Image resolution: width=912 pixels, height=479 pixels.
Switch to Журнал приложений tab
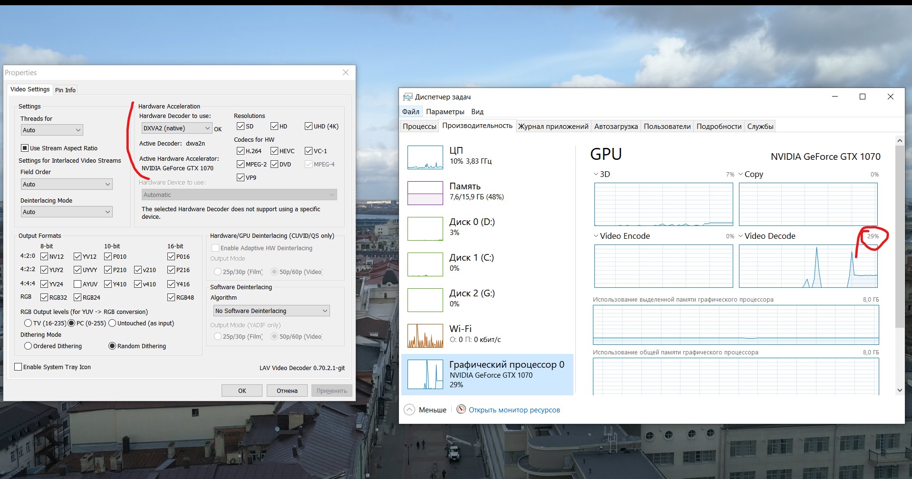553,127
